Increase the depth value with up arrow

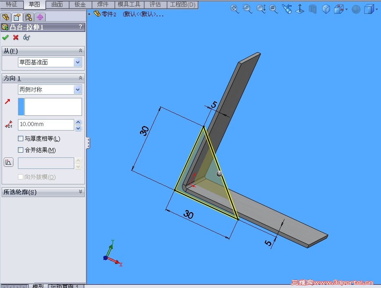pyautogui.click(x=78, y=122)
